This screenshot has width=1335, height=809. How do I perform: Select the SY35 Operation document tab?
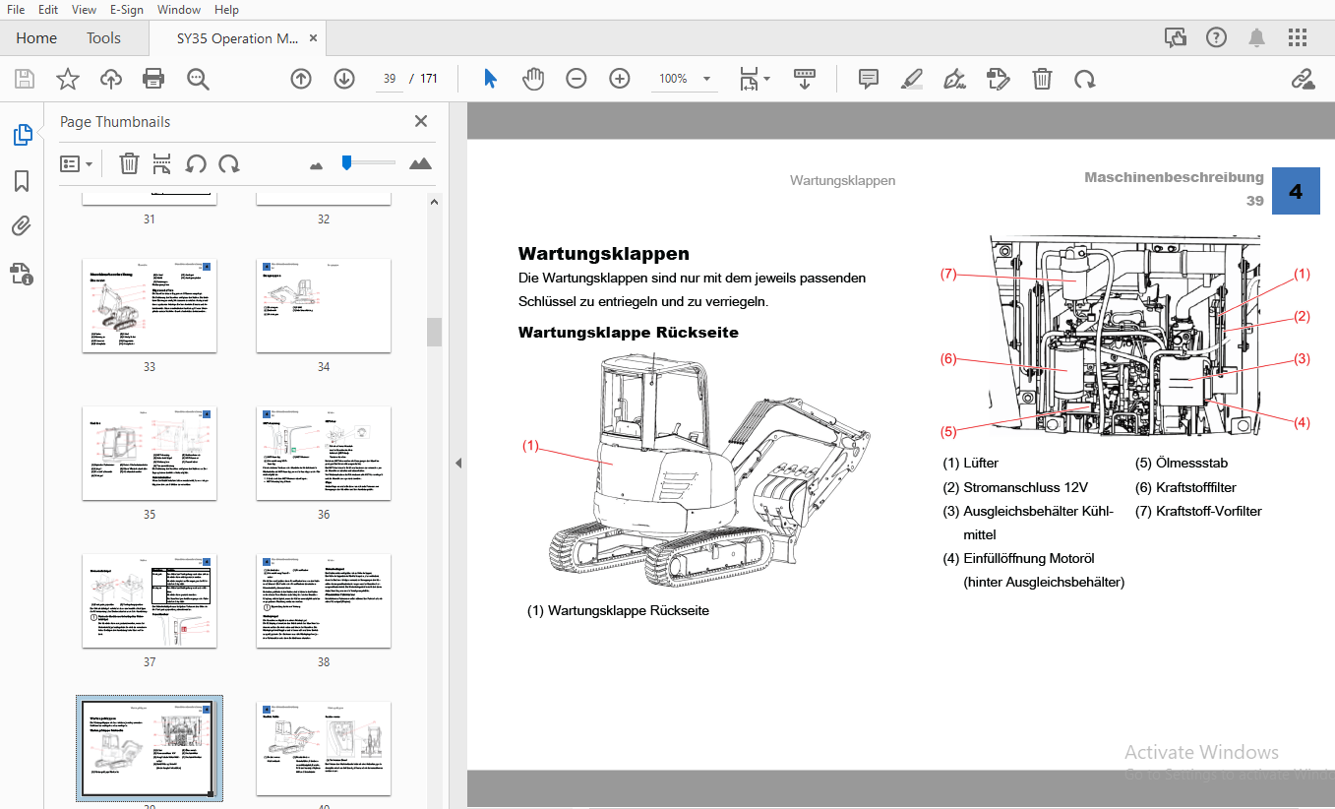coord(237,38)
